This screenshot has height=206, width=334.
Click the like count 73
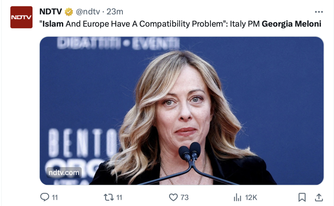185,197
